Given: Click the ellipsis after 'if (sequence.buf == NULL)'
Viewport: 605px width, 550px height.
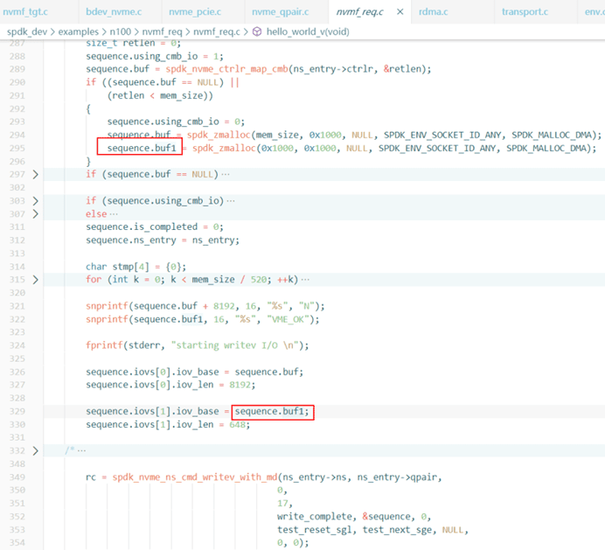Looking at the screenshot, I should [226, 175].
